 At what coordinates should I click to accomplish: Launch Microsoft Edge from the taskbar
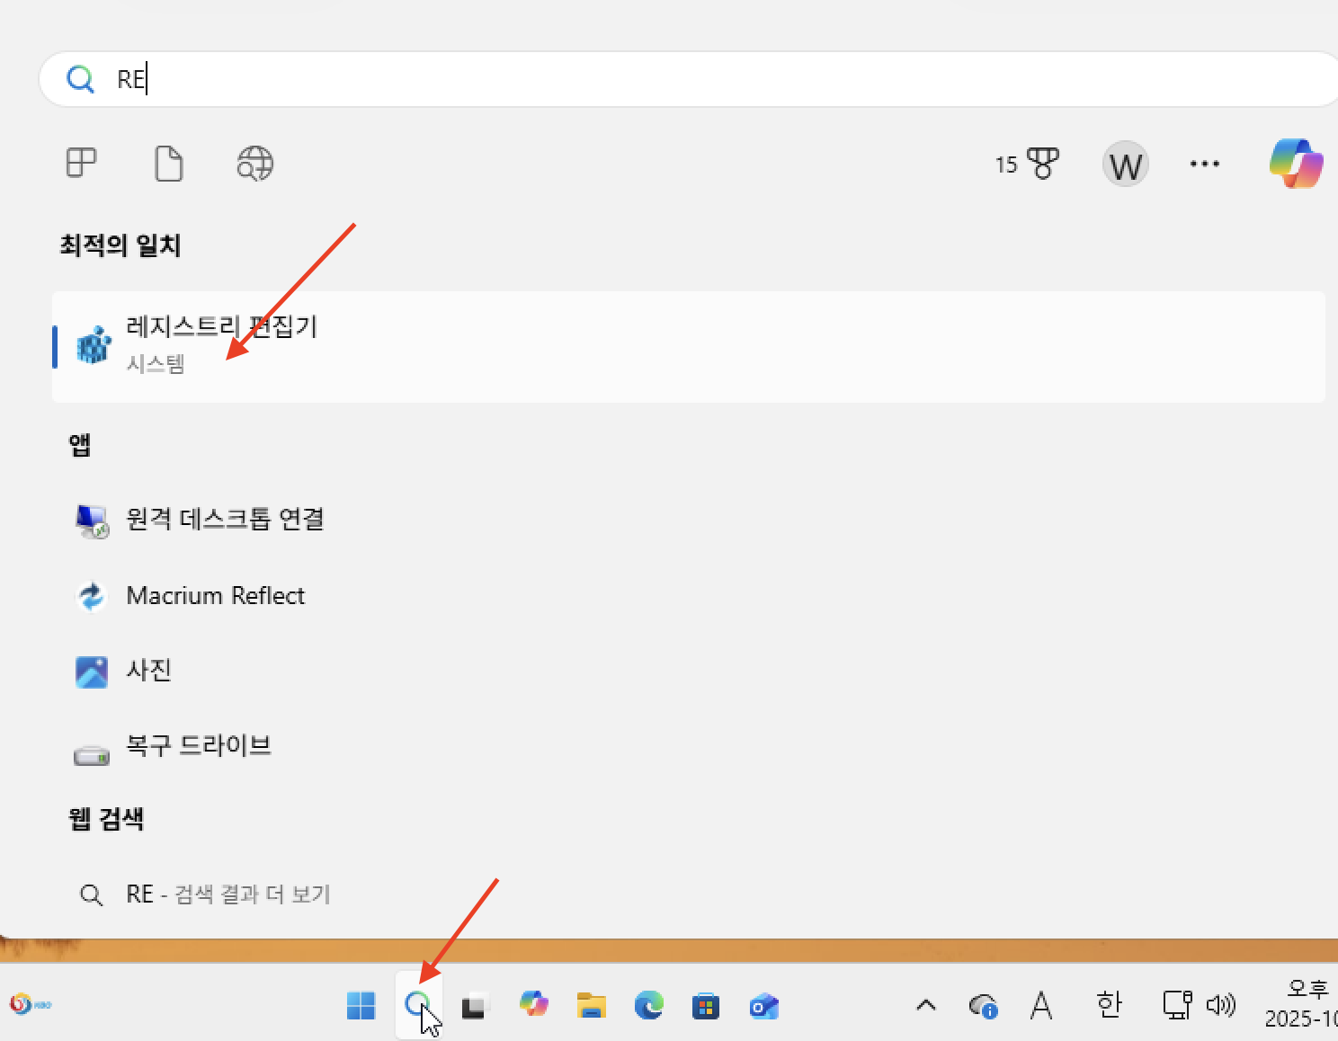[x=649, y=1005]
